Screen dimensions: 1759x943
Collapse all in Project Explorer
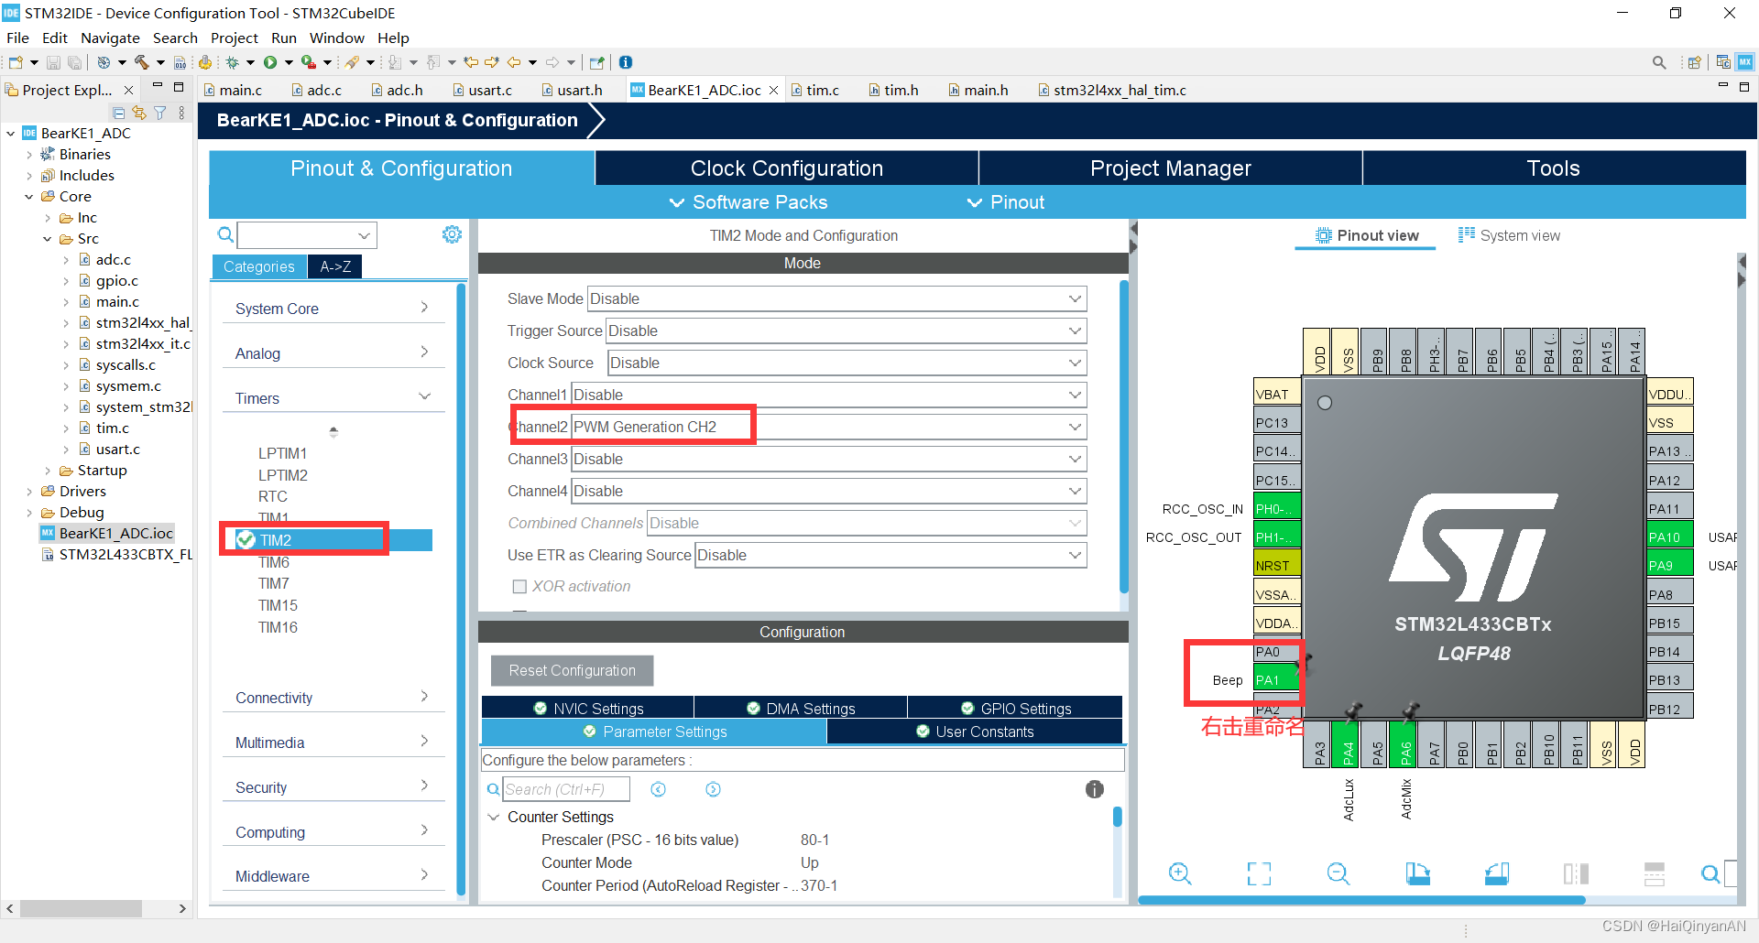pos(118,113)
